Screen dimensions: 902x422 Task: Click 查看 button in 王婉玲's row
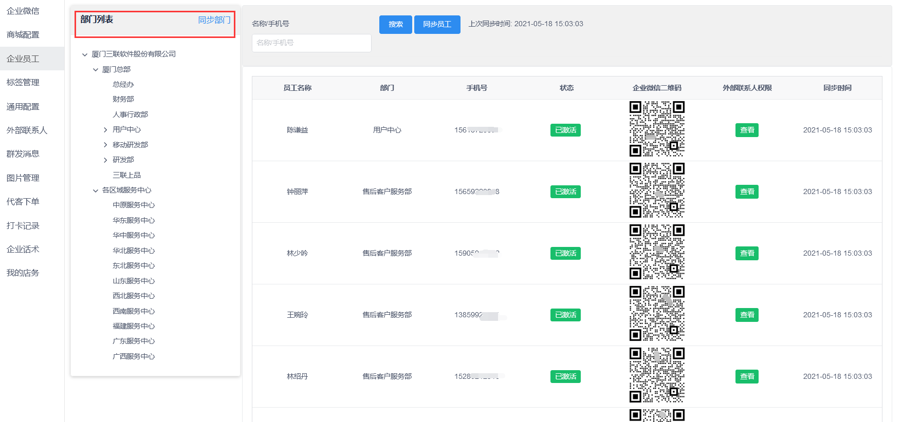tap(747, 315)
